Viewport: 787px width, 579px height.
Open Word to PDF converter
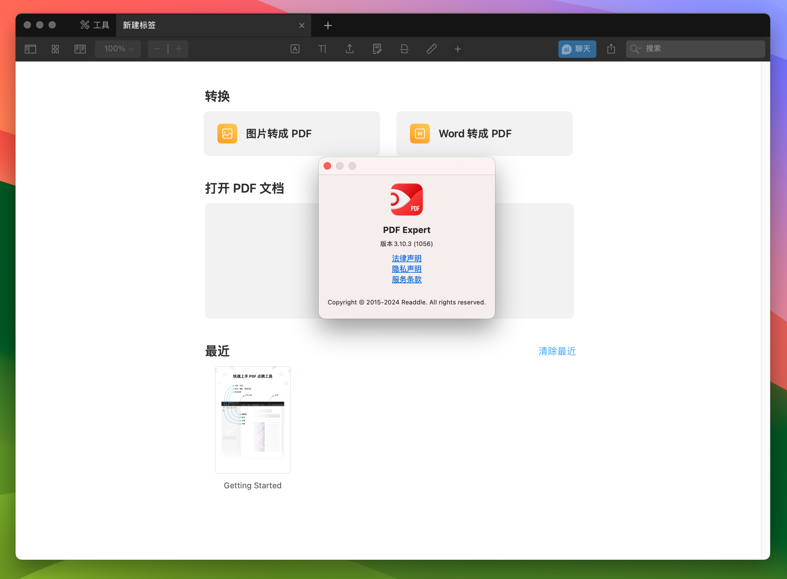(483, 133)
